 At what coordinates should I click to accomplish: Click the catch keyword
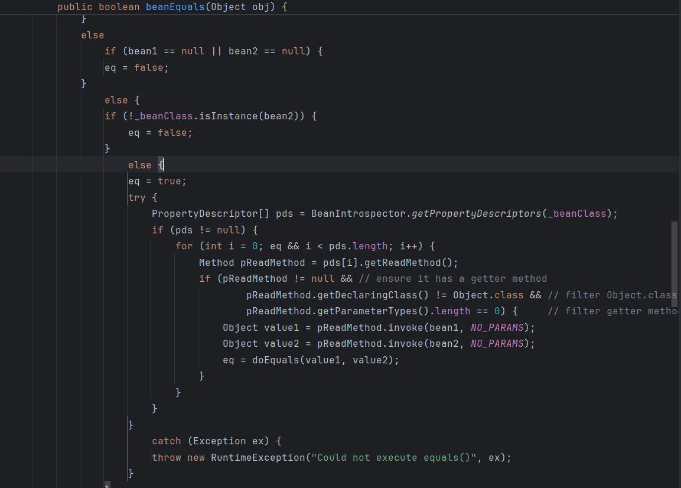pyautogui.click(x=166, y=441)
